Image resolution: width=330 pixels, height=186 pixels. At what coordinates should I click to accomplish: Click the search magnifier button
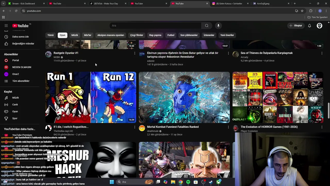207,26
